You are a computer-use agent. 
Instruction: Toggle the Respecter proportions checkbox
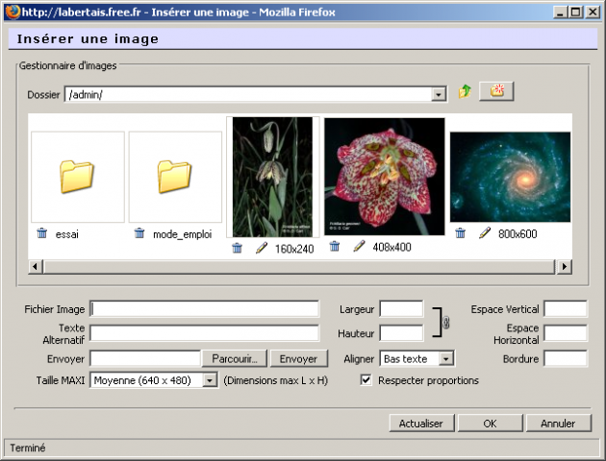coord(366,380)
